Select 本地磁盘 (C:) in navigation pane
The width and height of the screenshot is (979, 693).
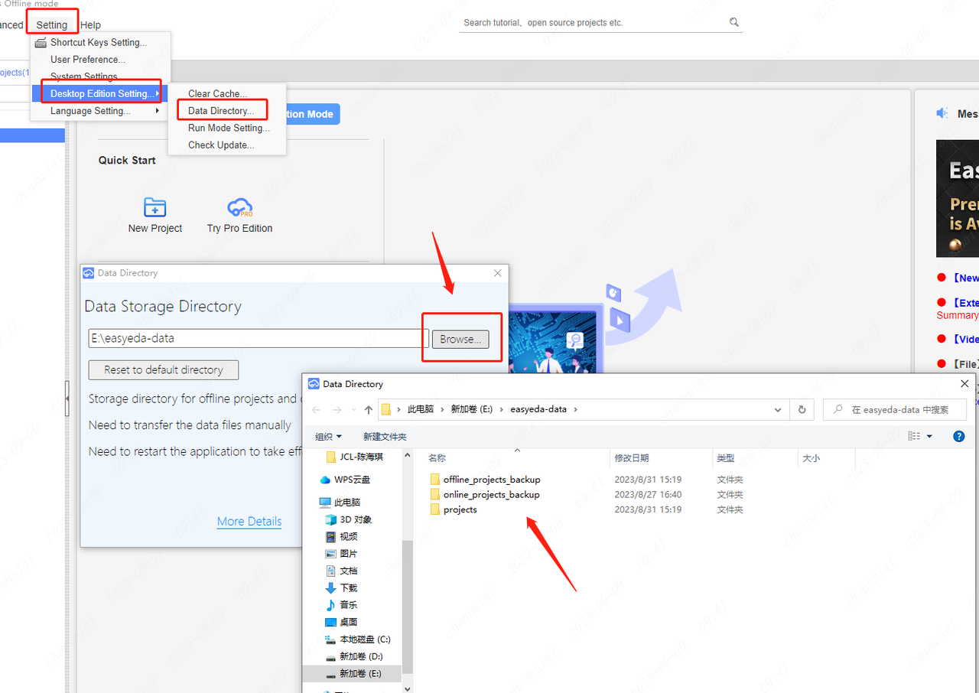(x=358, y=639)
